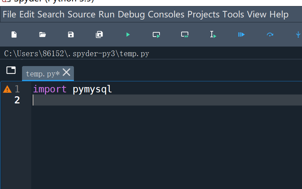Run current cell icon

click(x=156, y=35)
